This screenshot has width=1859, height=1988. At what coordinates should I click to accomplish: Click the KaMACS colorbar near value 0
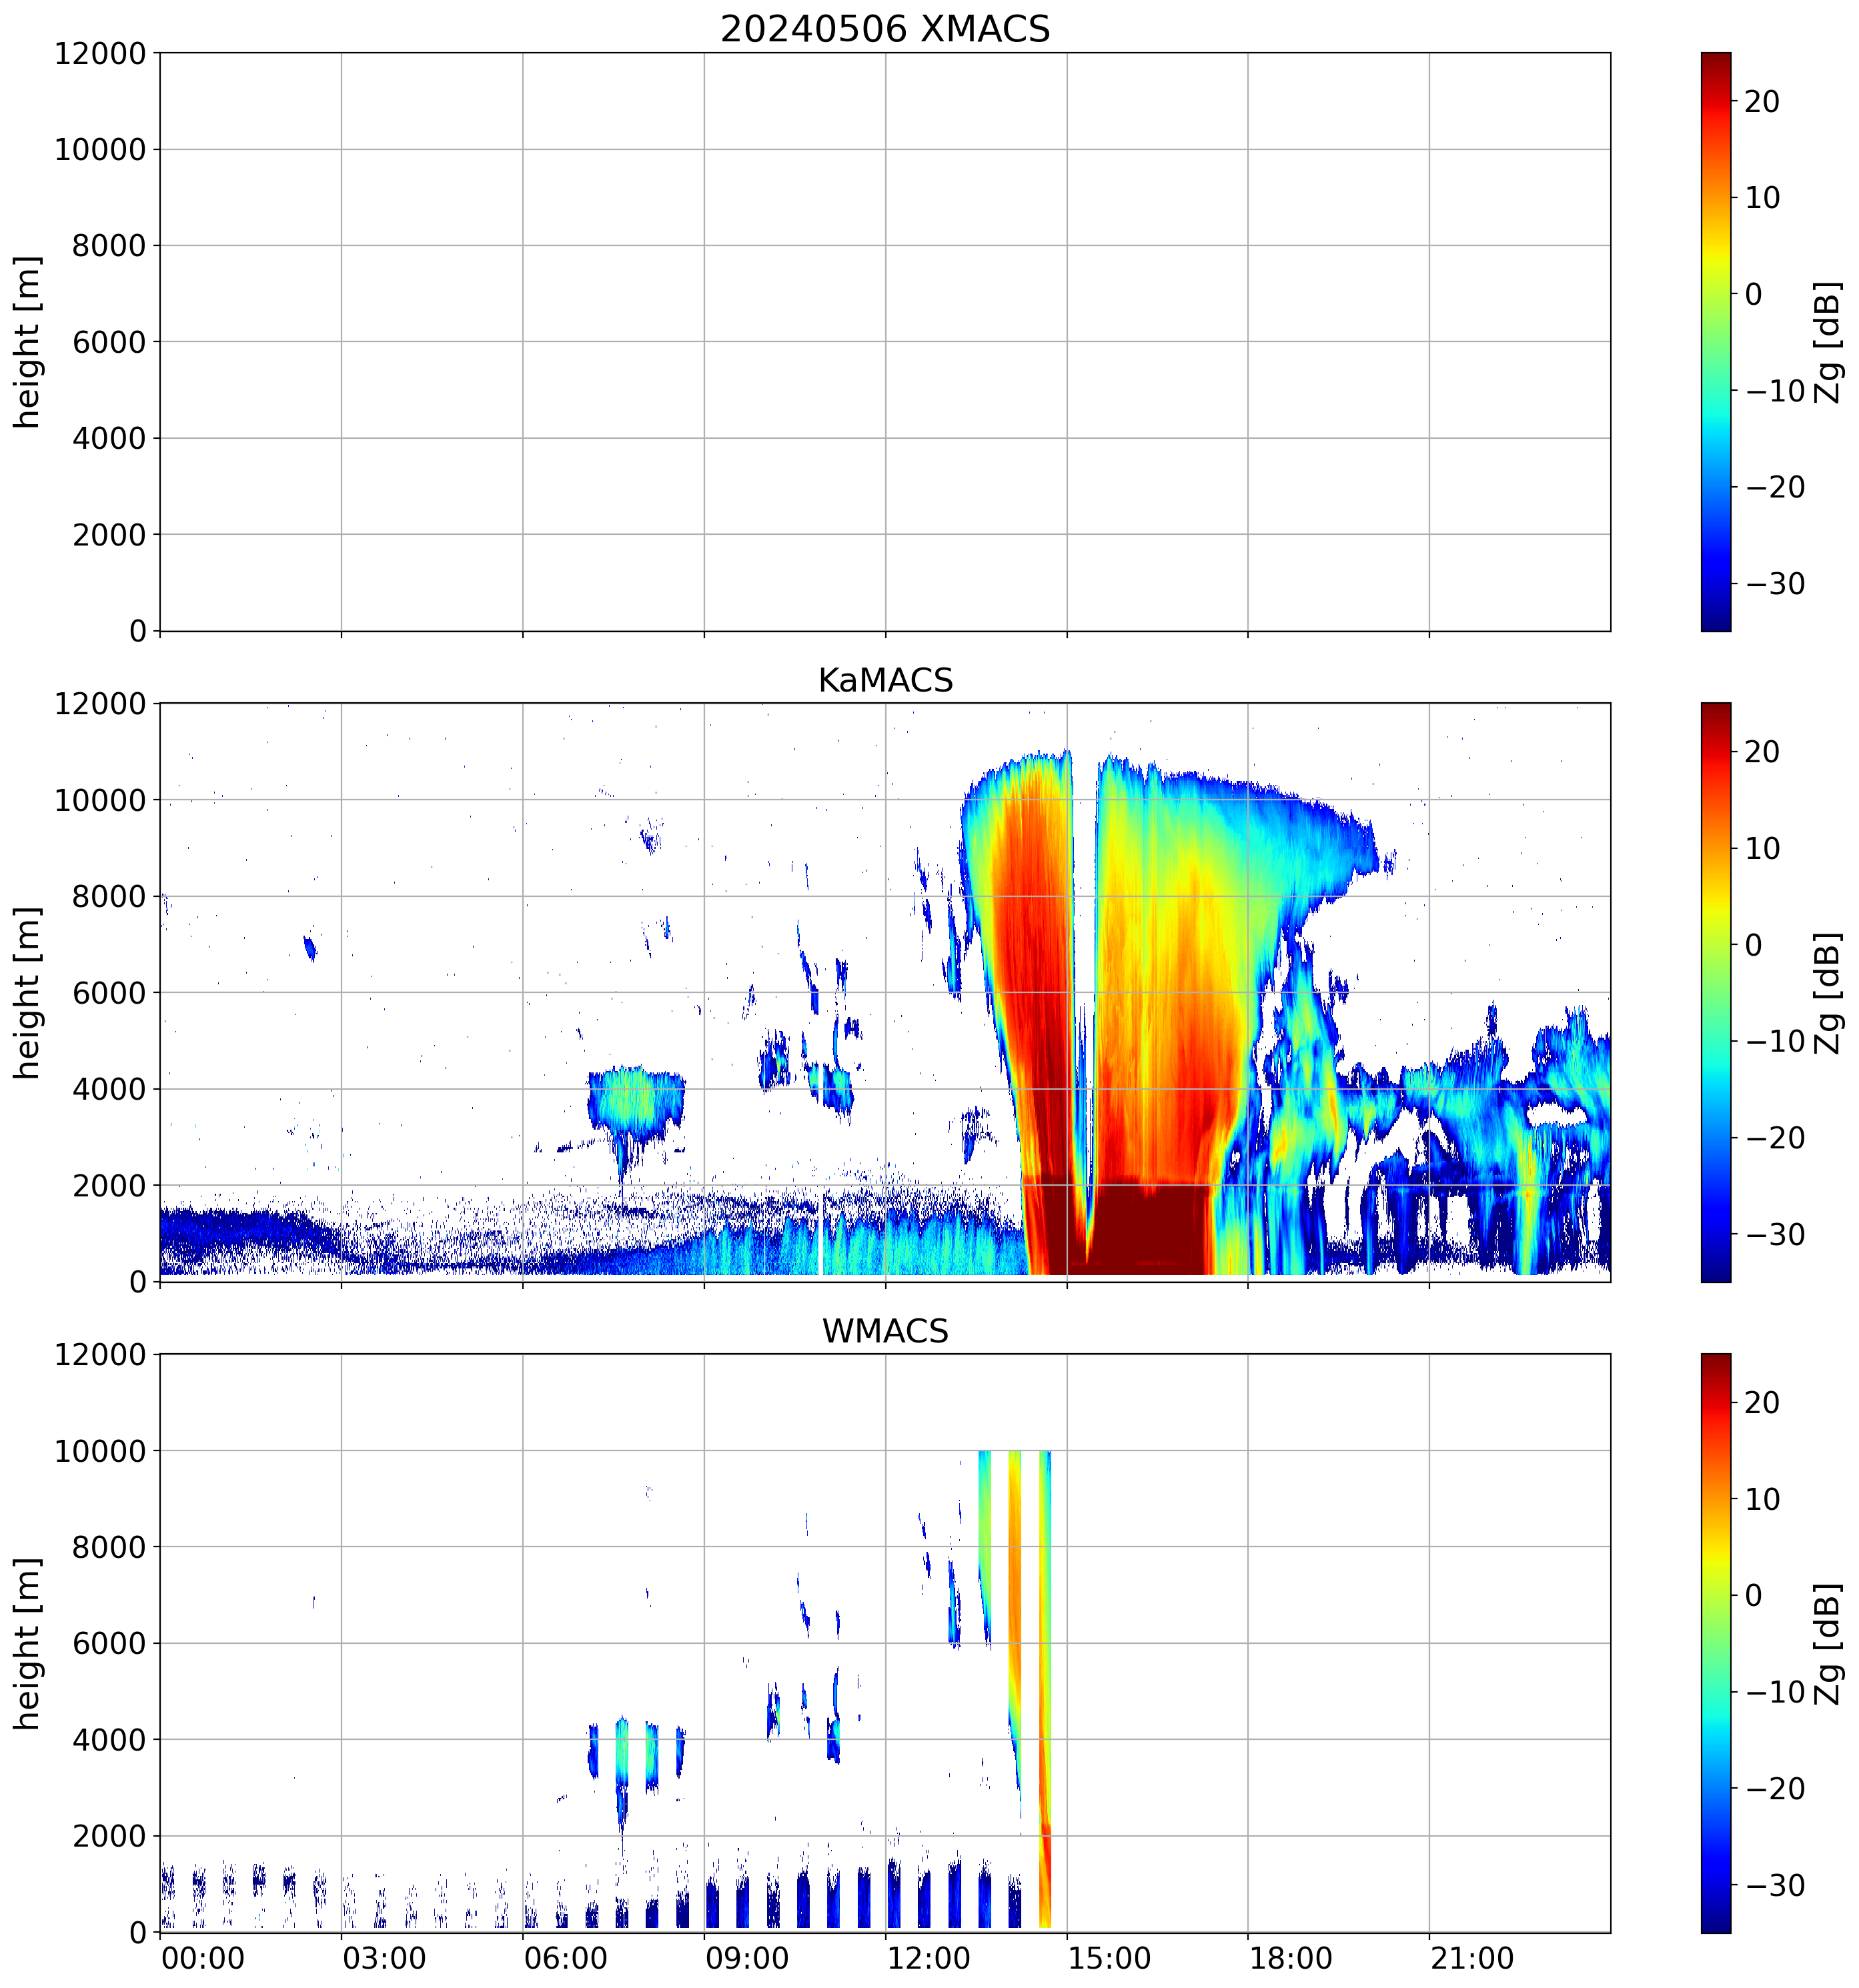point(1715,945)
